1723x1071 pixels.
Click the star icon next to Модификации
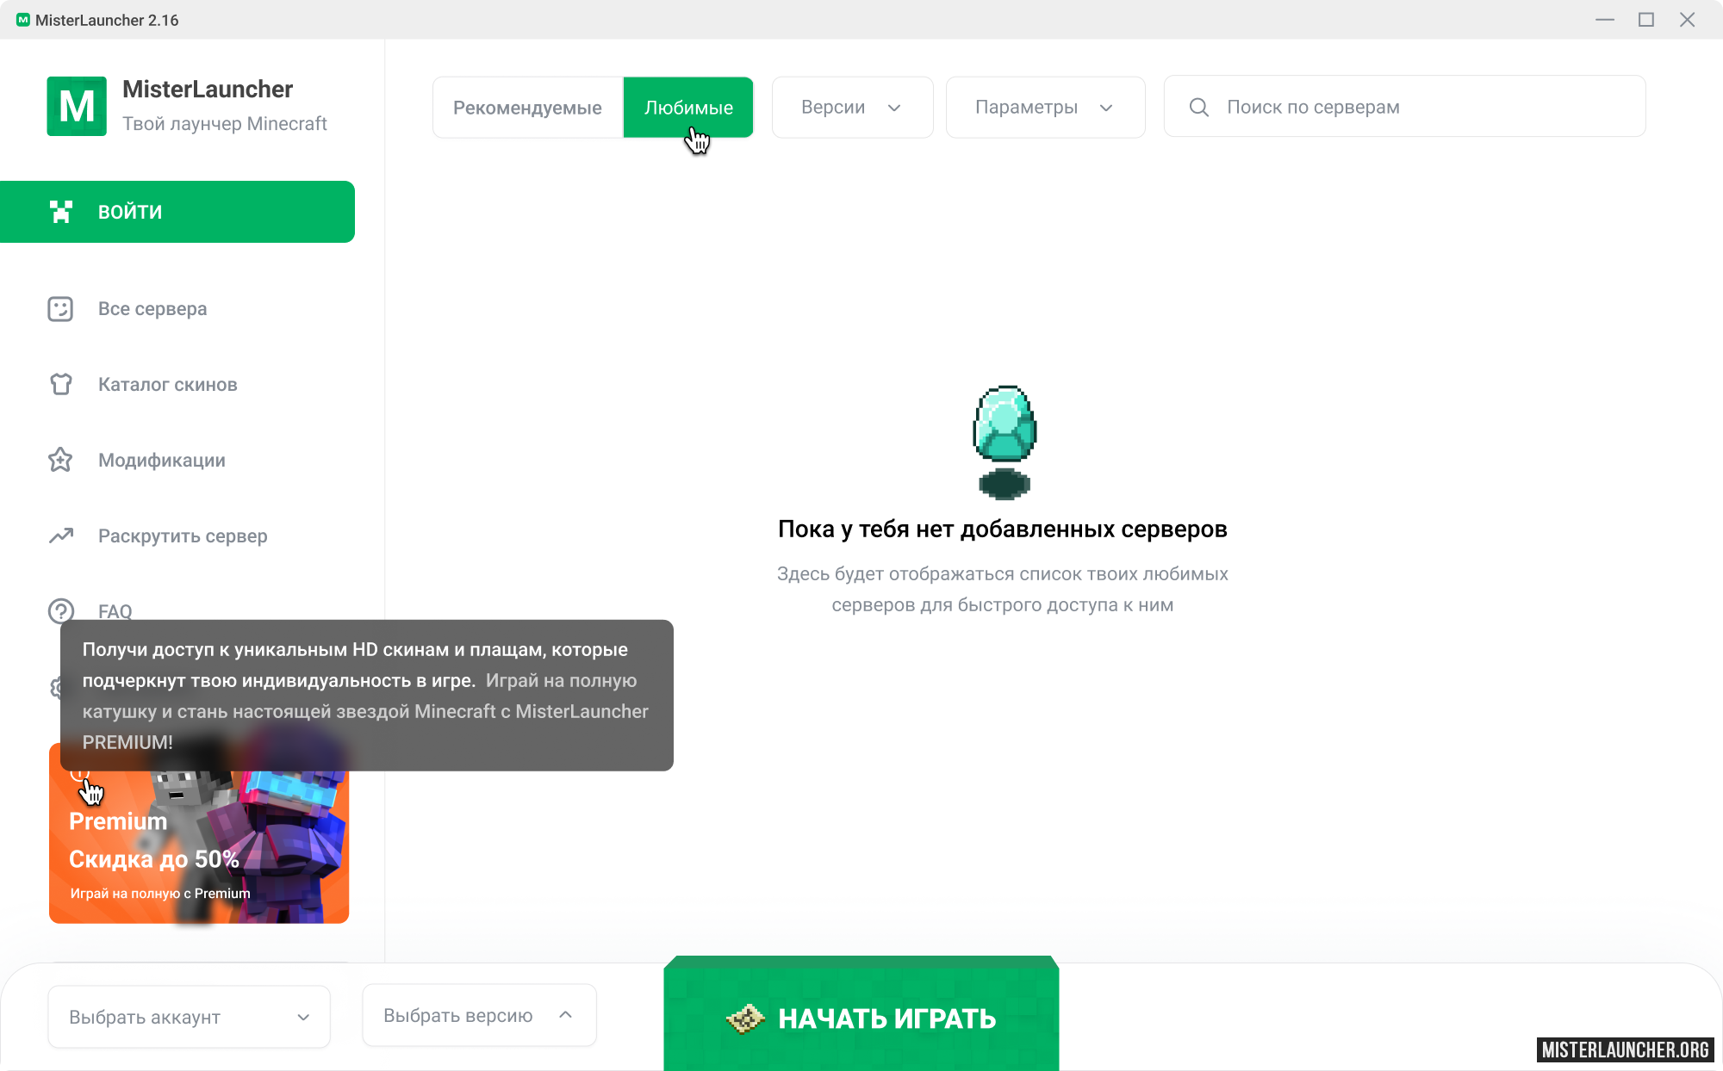point(60,460)
